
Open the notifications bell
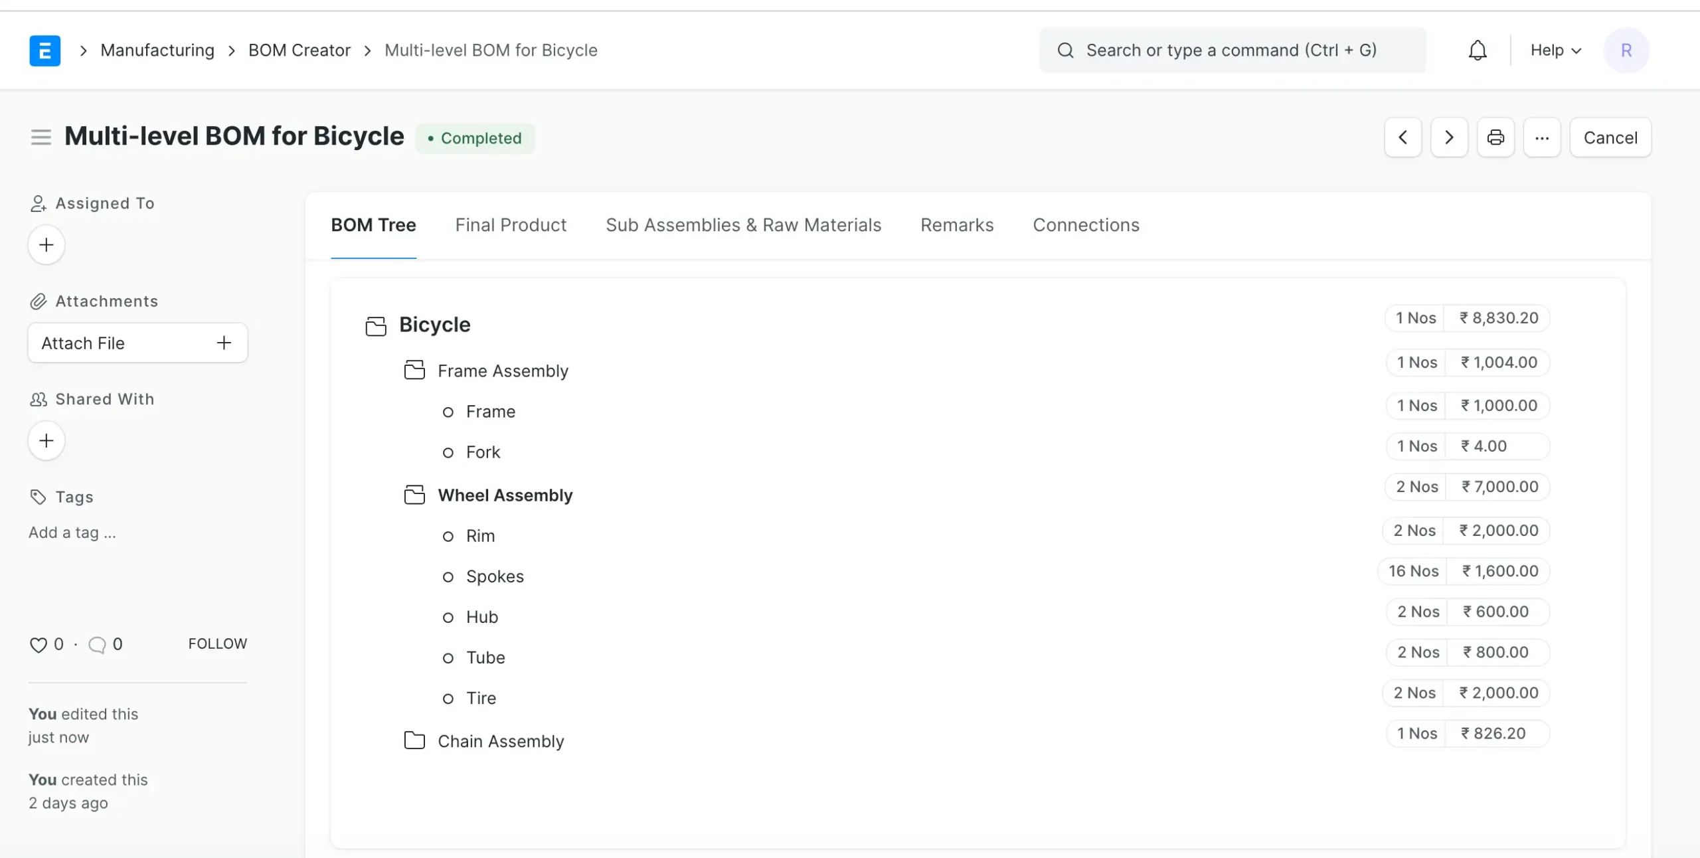click(x=1477, y=50)
